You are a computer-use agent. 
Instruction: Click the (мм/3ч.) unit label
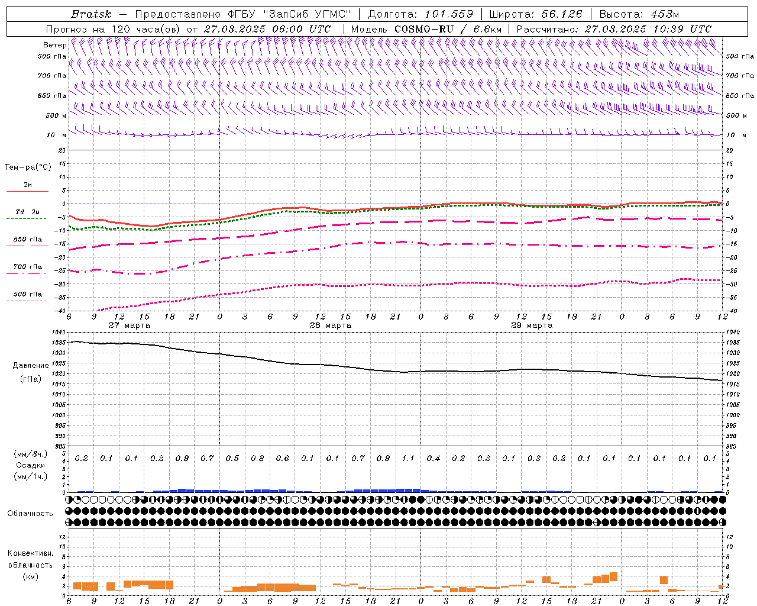tap(31, 454)
